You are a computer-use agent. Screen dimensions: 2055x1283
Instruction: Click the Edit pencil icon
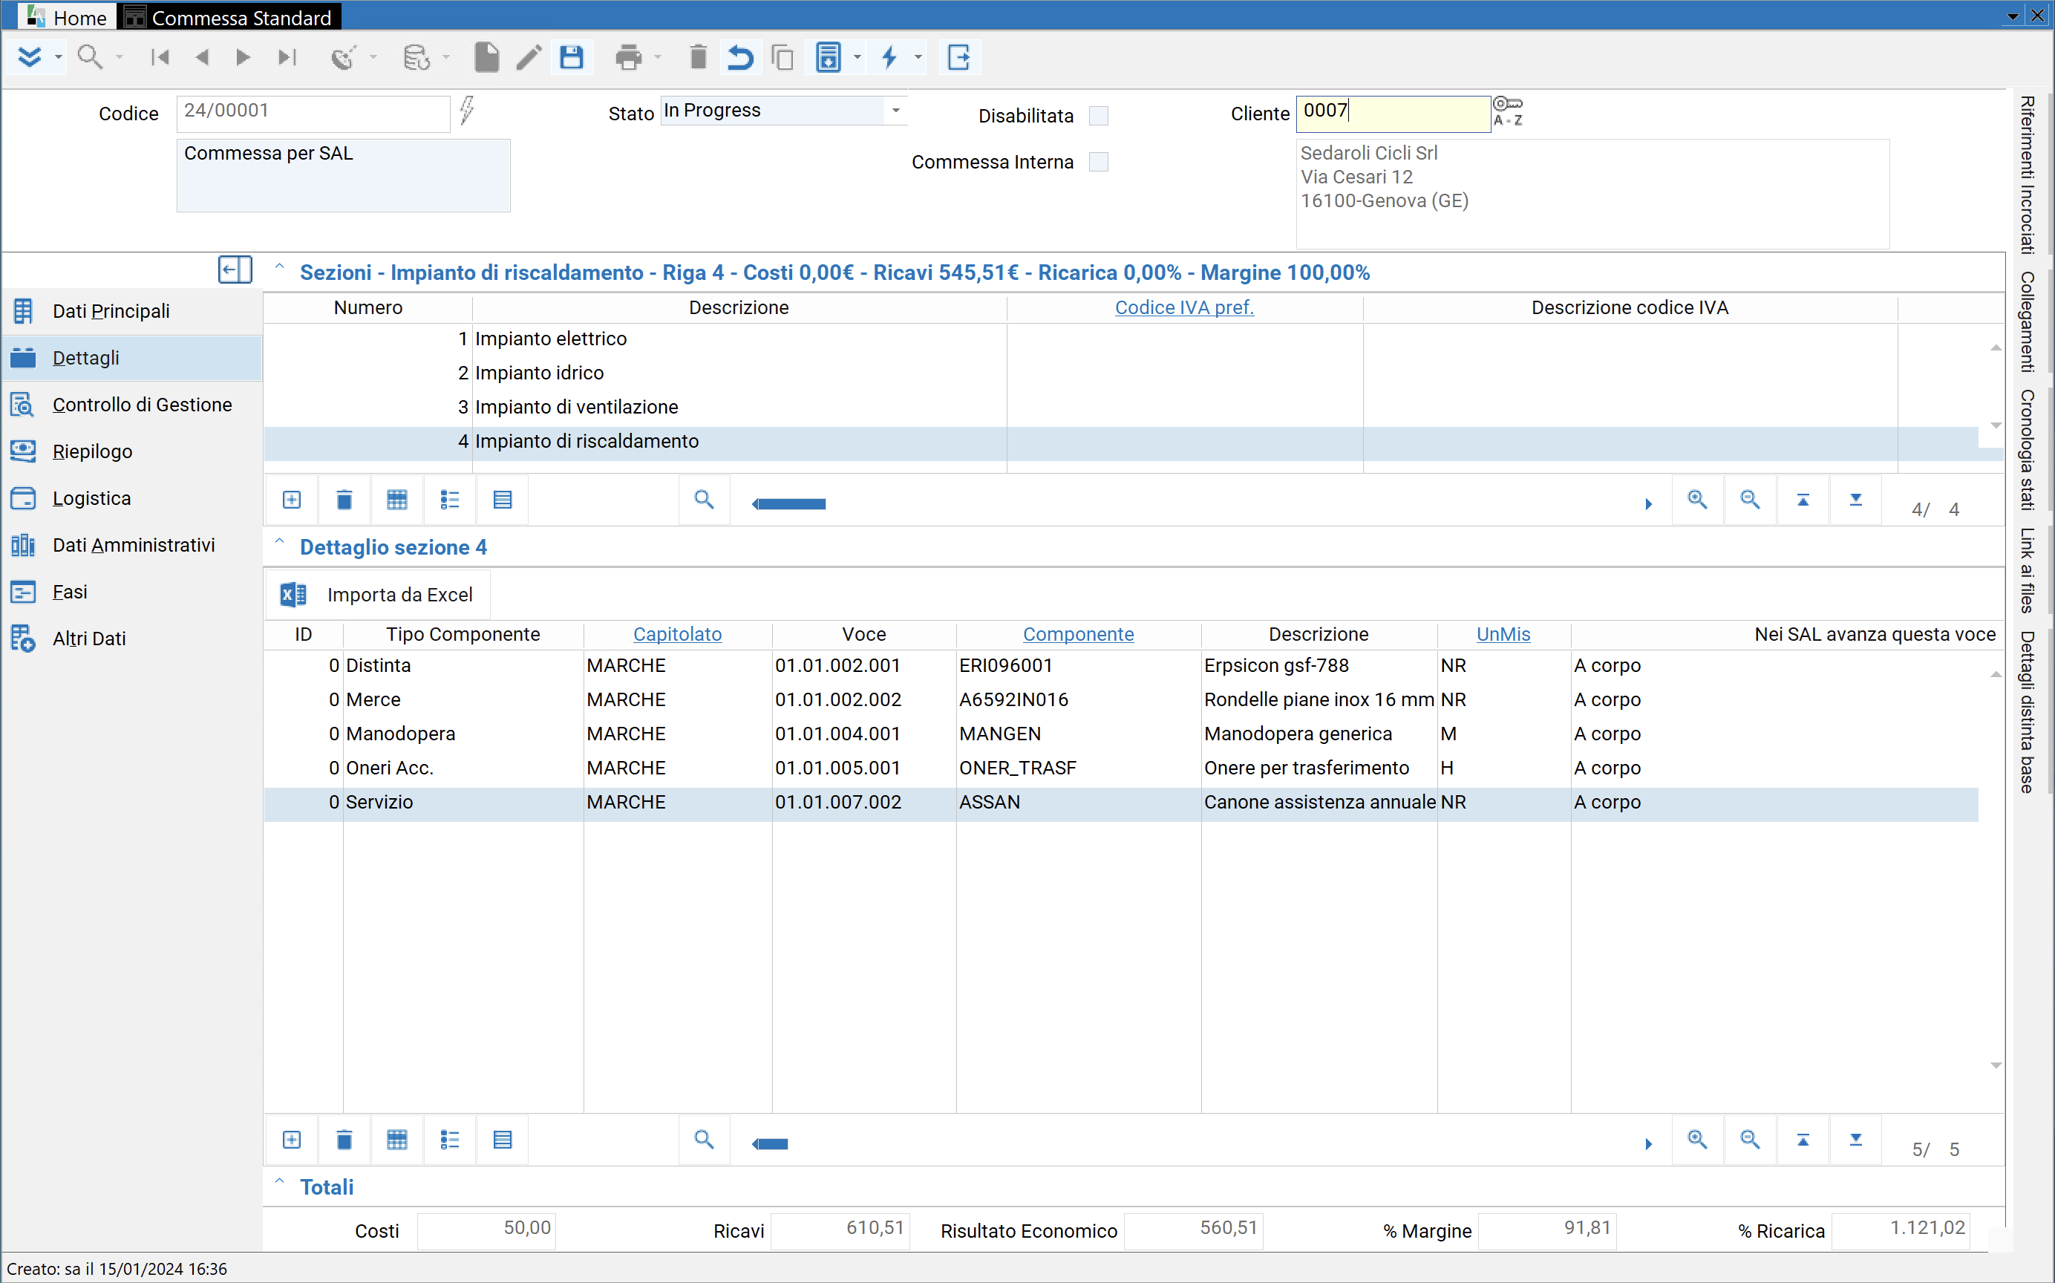pos(529,58)
